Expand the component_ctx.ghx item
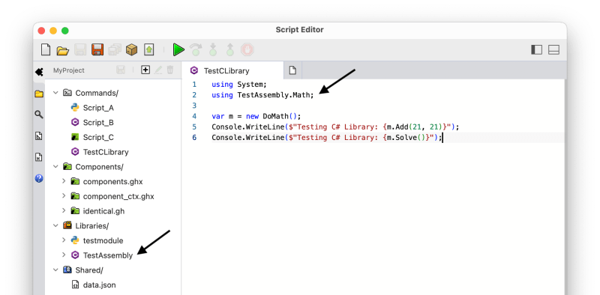600x295 pixels. [x=64, y=196]
